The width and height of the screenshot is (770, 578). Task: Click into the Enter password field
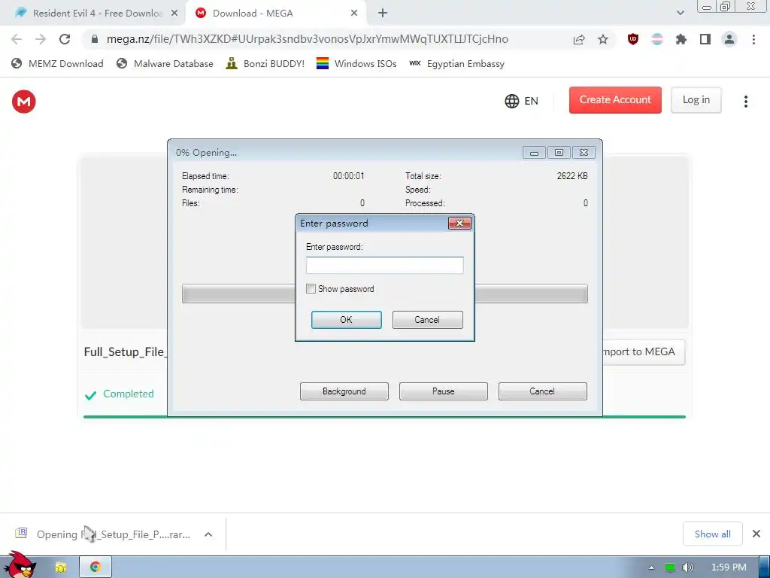tap(384, 266)
